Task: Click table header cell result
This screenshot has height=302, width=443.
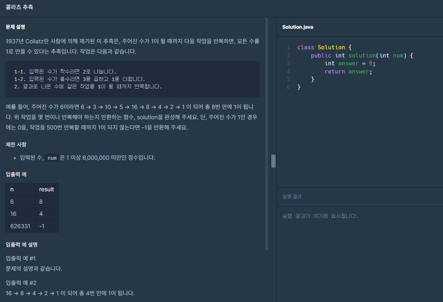Action: pos(46,190)
